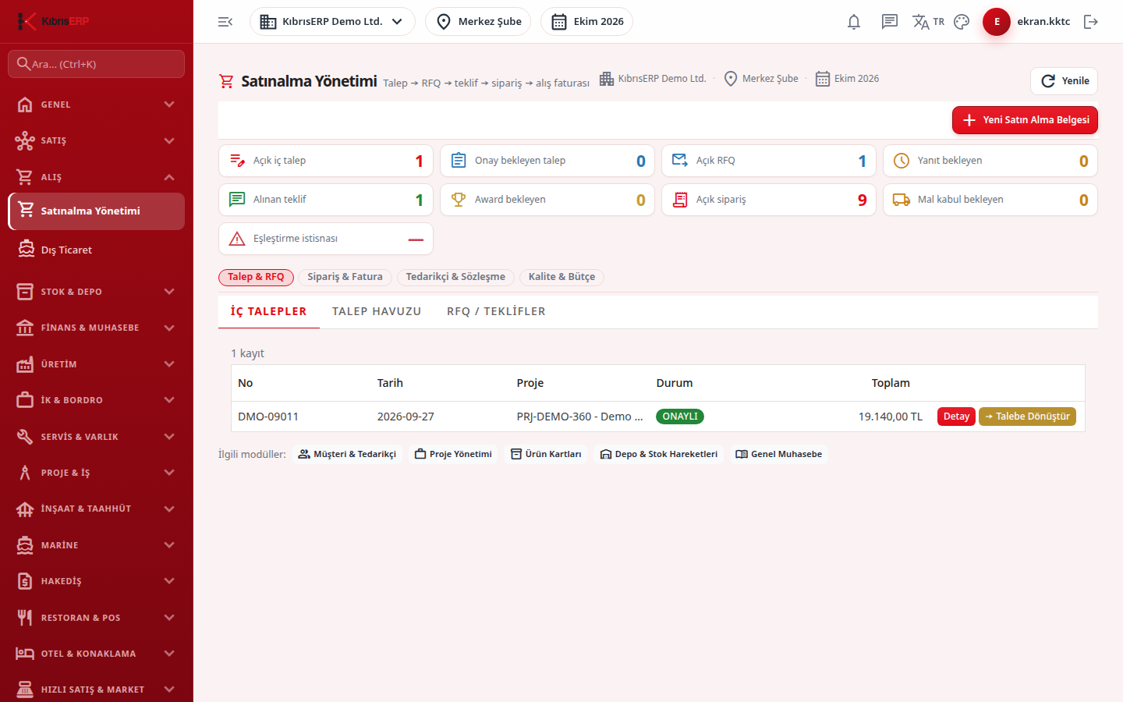Expand the STOK & DEPO section
Viewport: 1123px width, 702px height.
point(97,292)
